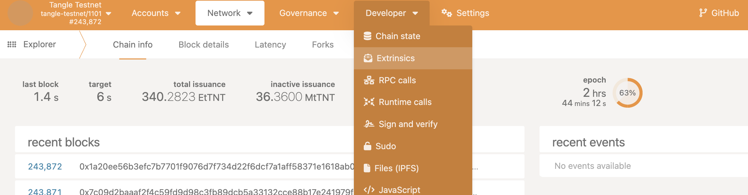Collapse the Developer dropdown menu
The image size is (748, 195).
[x=391, y=13]
